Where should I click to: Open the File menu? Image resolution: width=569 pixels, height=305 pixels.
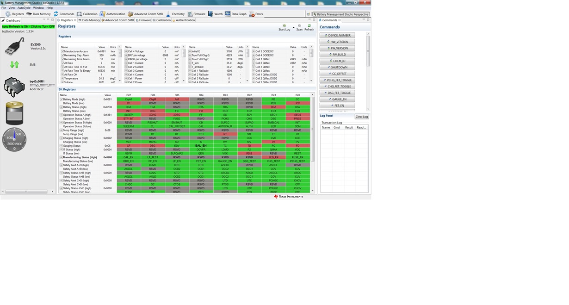4,8
